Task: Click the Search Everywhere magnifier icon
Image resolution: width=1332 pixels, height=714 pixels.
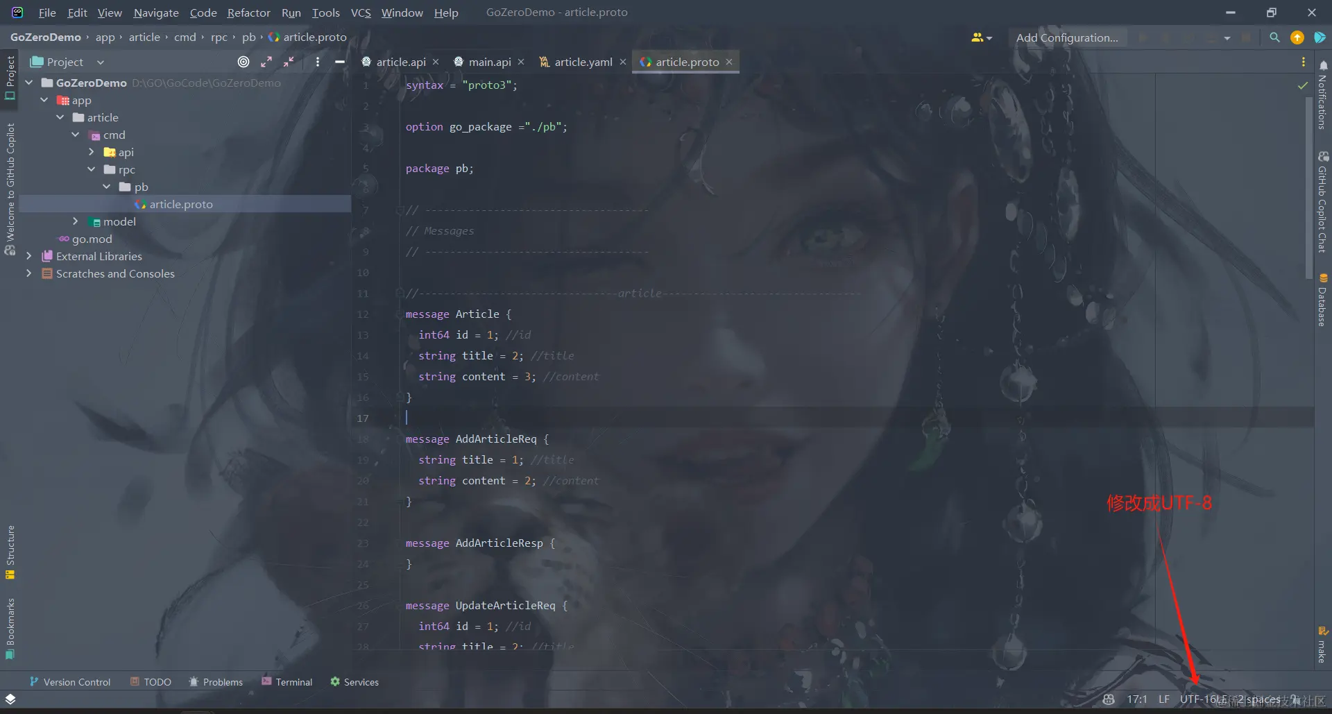Action: 1274,37
